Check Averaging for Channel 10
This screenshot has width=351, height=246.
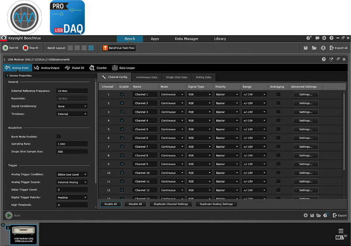point(278,173)
